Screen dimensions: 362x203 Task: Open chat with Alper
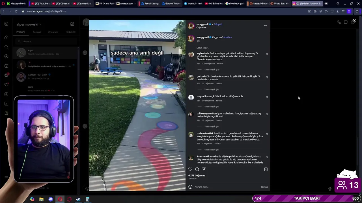click(45, 52)
